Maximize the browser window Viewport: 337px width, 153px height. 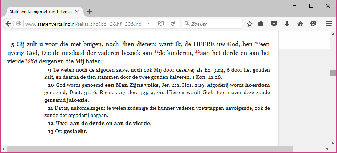pyautogui.click(x=311, y=6)
